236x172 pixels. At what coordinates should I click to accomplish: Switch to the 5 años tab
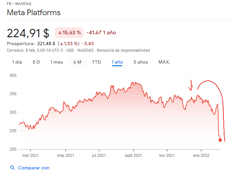tap(141, 62)
